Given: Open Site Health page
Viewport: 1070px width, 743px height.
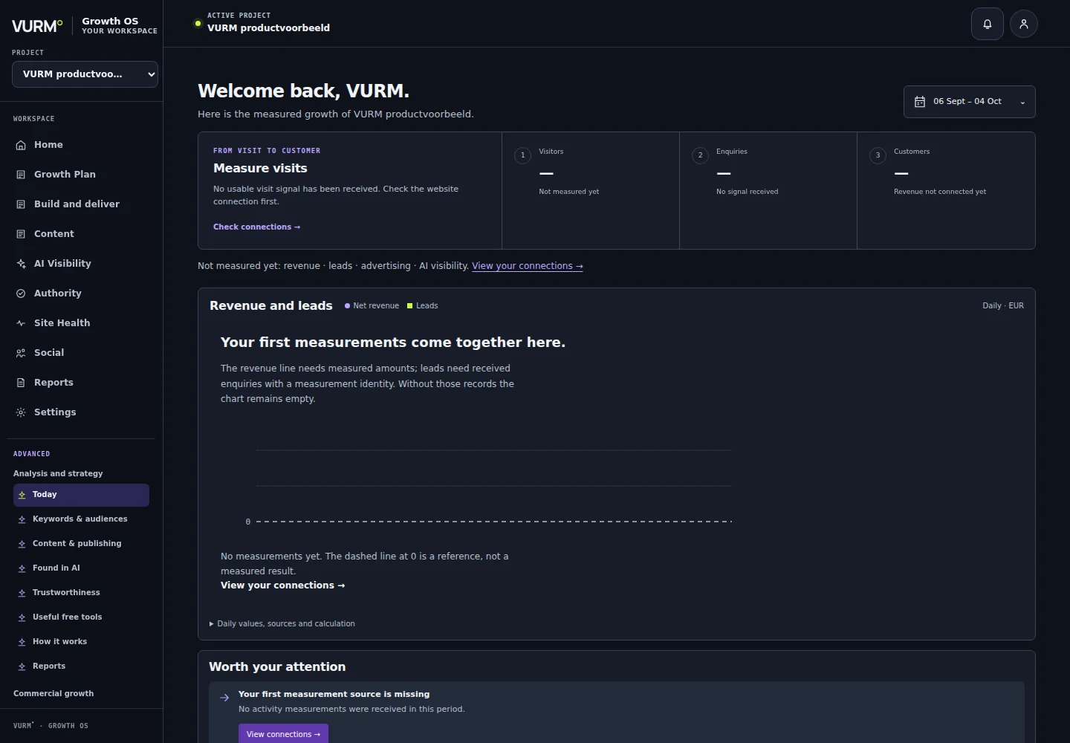Looking at the screenshot, I should coord(81,323).
